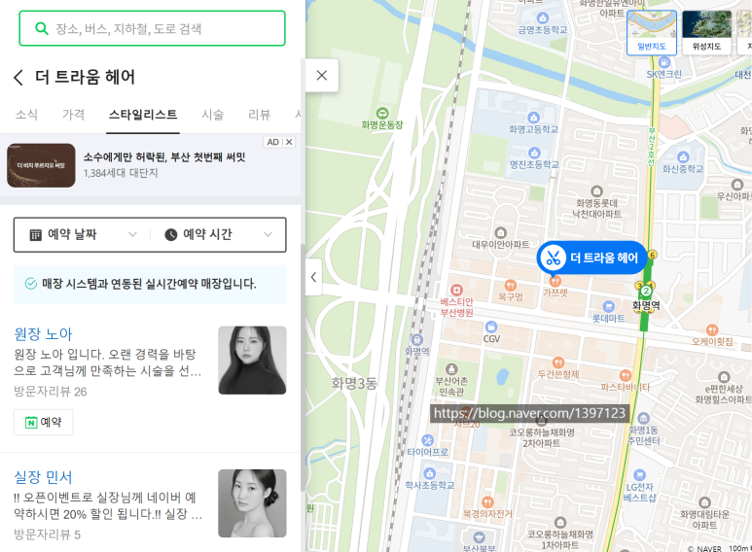The height and width of the screenshot is (552, 752).
Task: Click the SK엔크린 gas station marker
Action: pyautogui.click(x=663, y=62)
